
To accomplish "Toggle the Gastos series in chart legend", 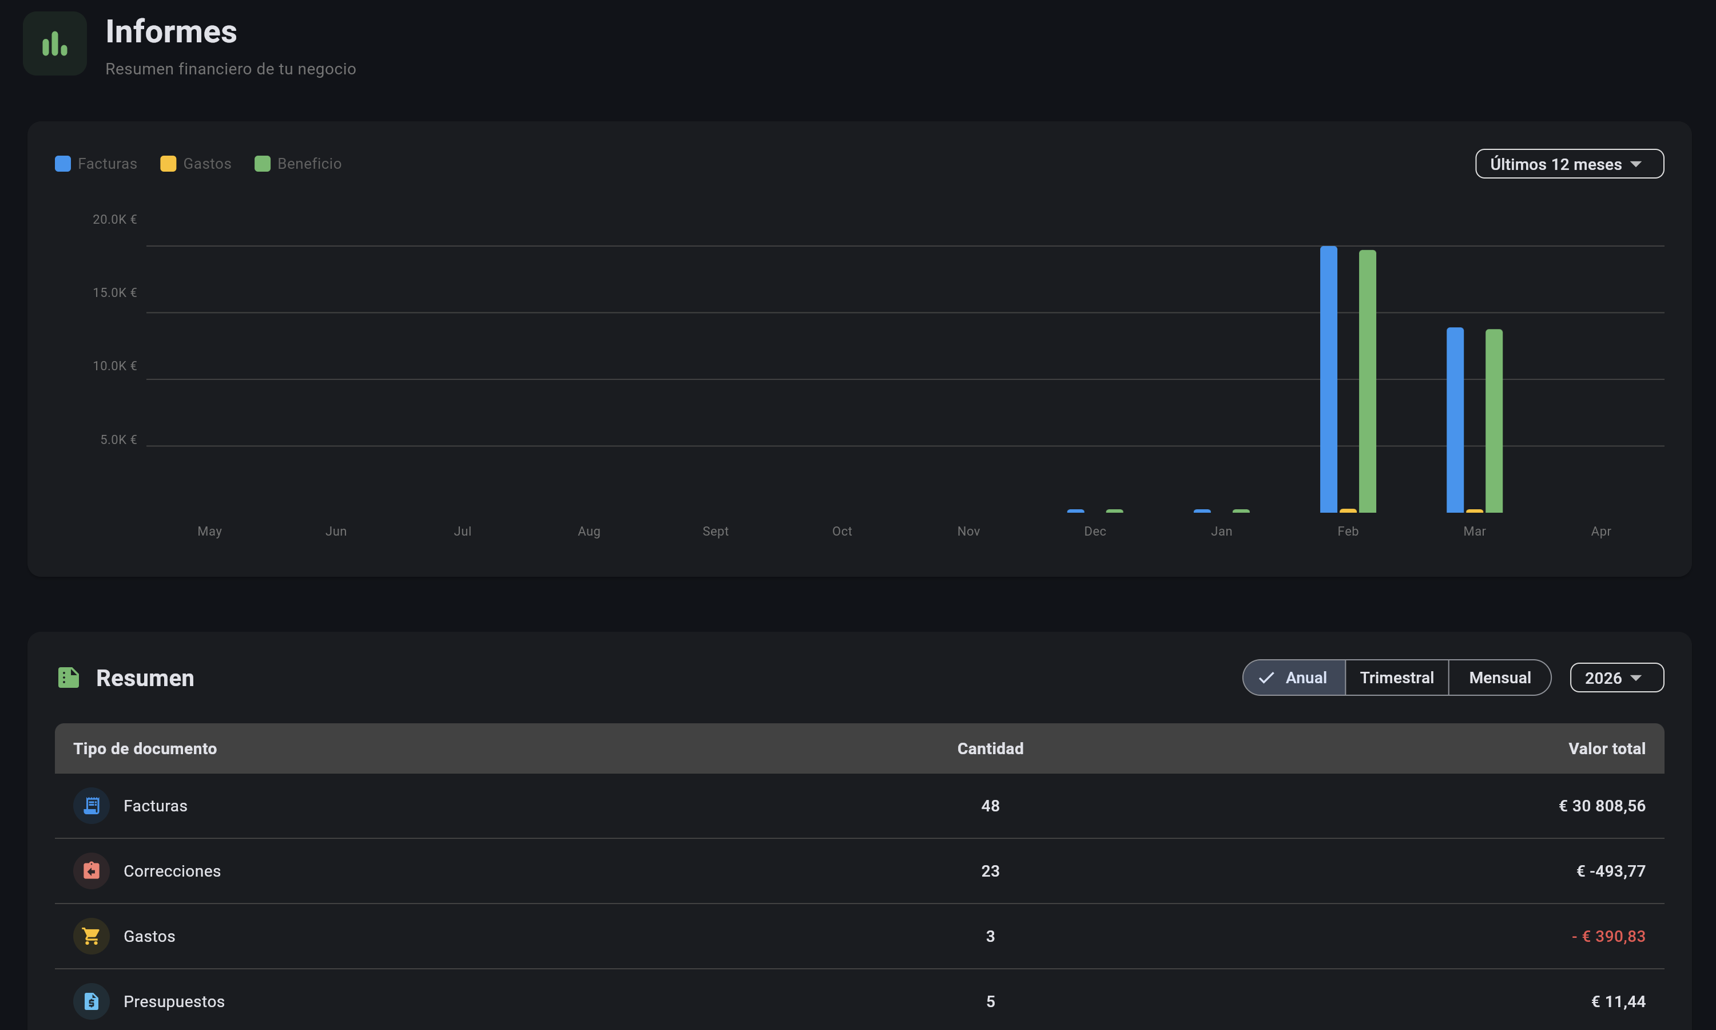I will point(206,164).
